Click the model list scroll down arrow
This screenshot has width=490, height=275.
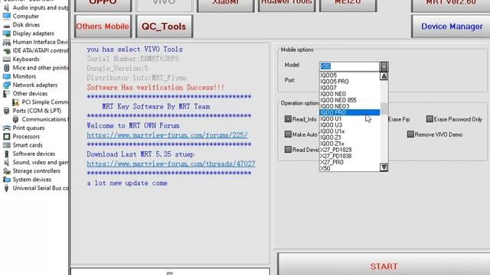click(384, 167)
